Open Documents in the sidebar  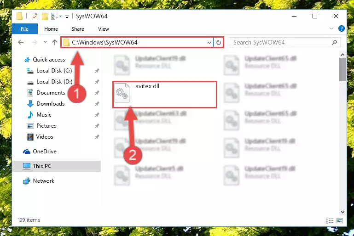click(x=51, y=93)
